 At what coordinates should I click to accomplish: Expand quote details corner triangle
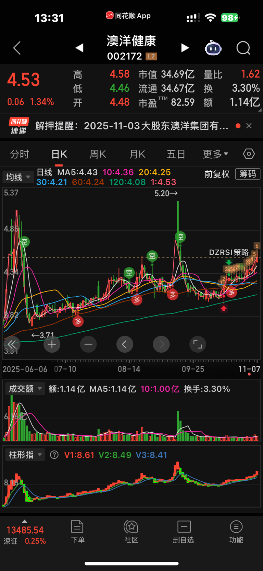click(x=260, y=110)
